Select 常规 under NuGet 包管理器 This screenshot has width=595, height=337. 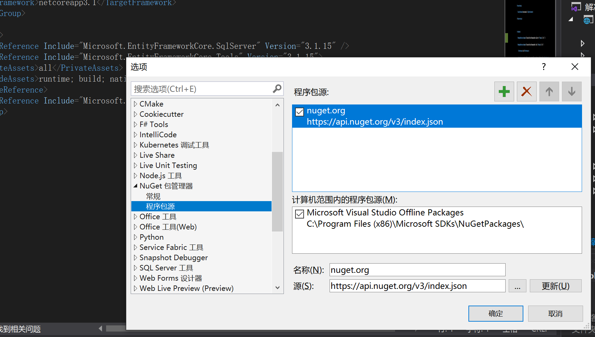(153, 196)
